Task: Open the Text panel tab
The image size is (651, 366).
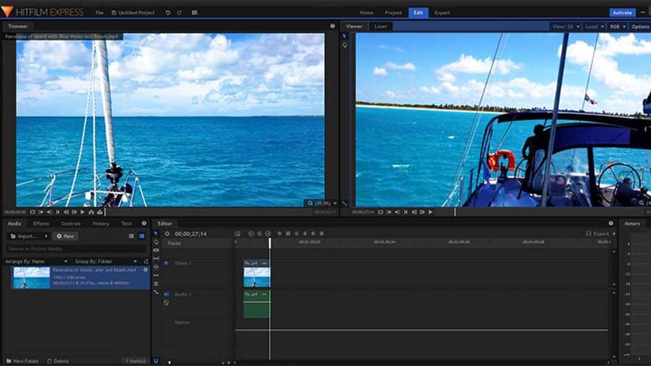Action: (x=126, y=224)
